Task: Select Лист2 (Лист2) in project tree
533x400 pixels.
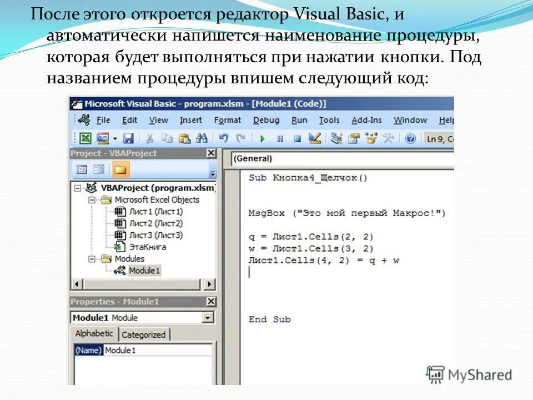Action: click(x=156, y=223)
